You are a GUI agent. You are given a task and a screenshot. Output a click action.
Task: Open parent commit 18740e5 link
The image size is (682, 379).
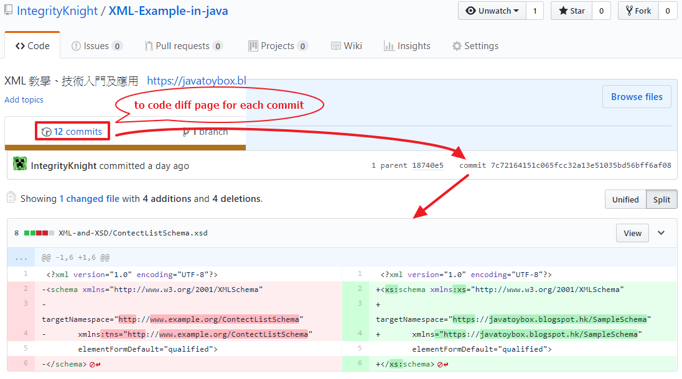[428, 165]
